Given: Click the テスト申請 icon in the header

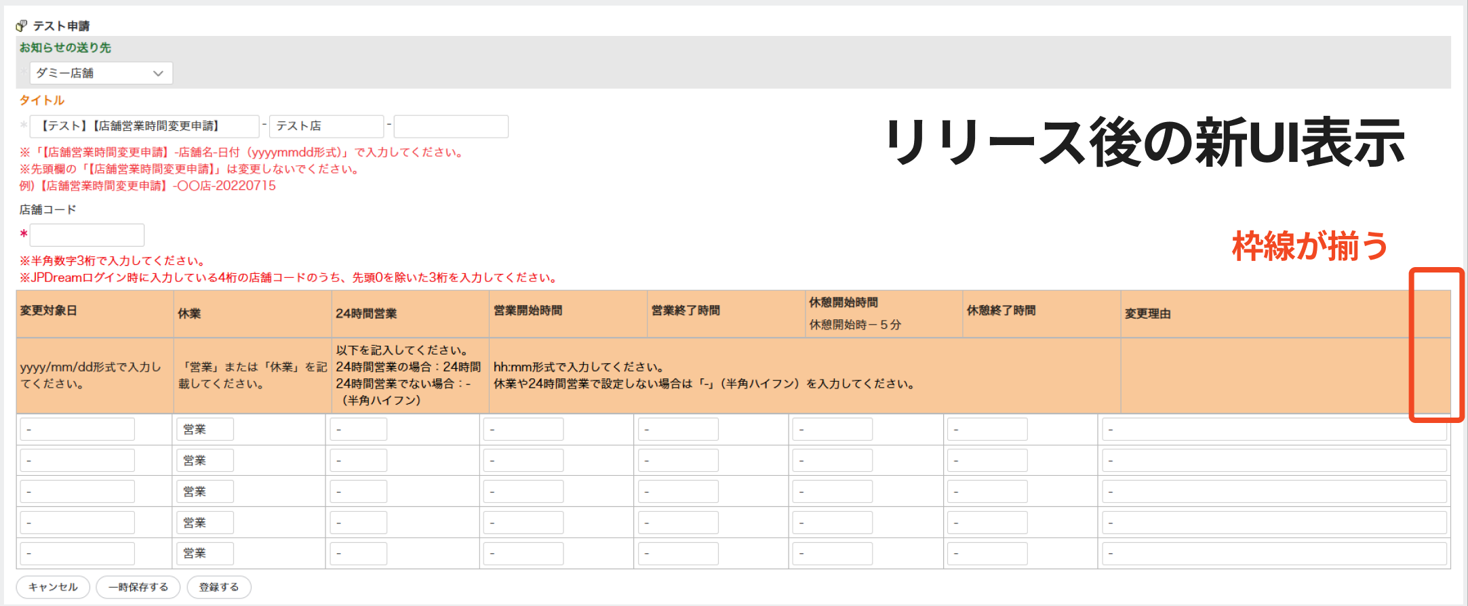Looking at the screenshot, I should (x=22, y=26).
